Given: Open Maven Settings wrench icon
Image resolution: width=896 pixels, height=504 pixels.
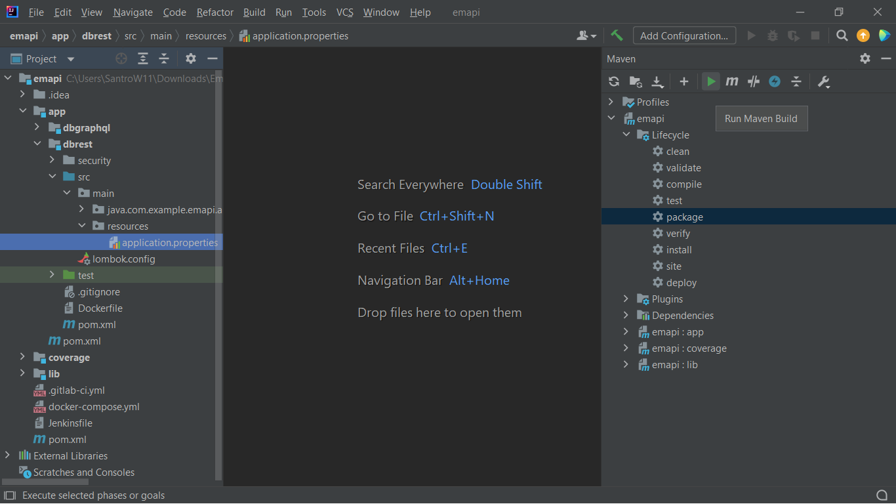Looking at the screenshot, I should tap(824, 81).
